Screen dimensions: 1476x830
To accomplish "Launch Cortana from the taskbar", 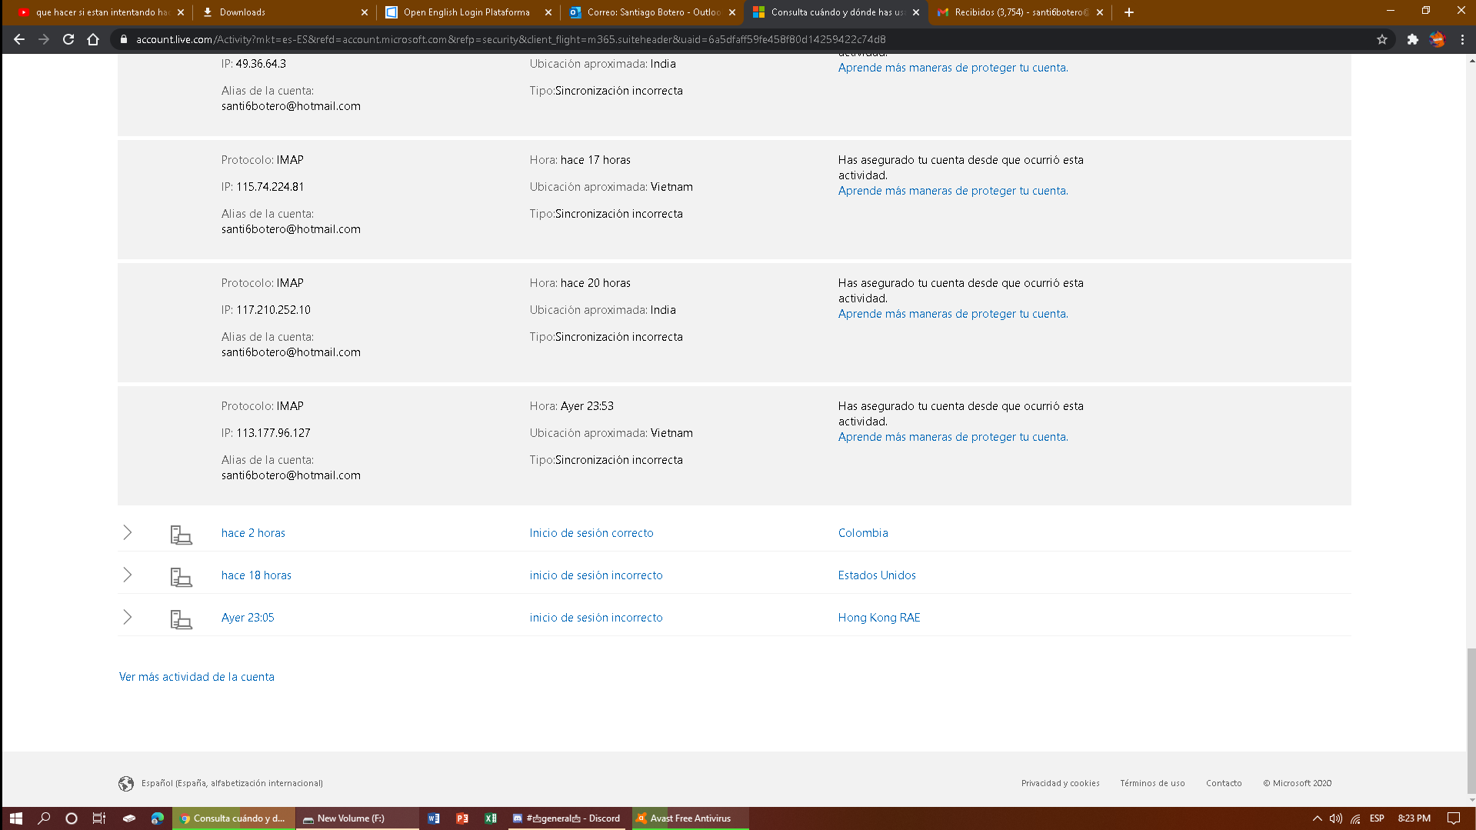I will tap(72, 818).
